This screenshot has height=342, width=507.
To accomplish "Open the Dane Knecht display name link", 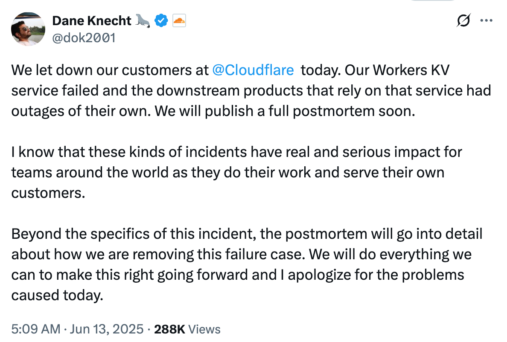I will [x=92, y=20].
